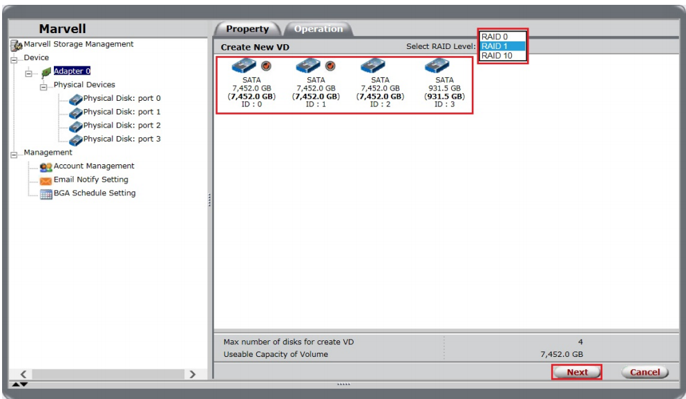This screenshot has height=399, width=686.
Task: Collapse the Device tree node
Action: click(15, 59)
